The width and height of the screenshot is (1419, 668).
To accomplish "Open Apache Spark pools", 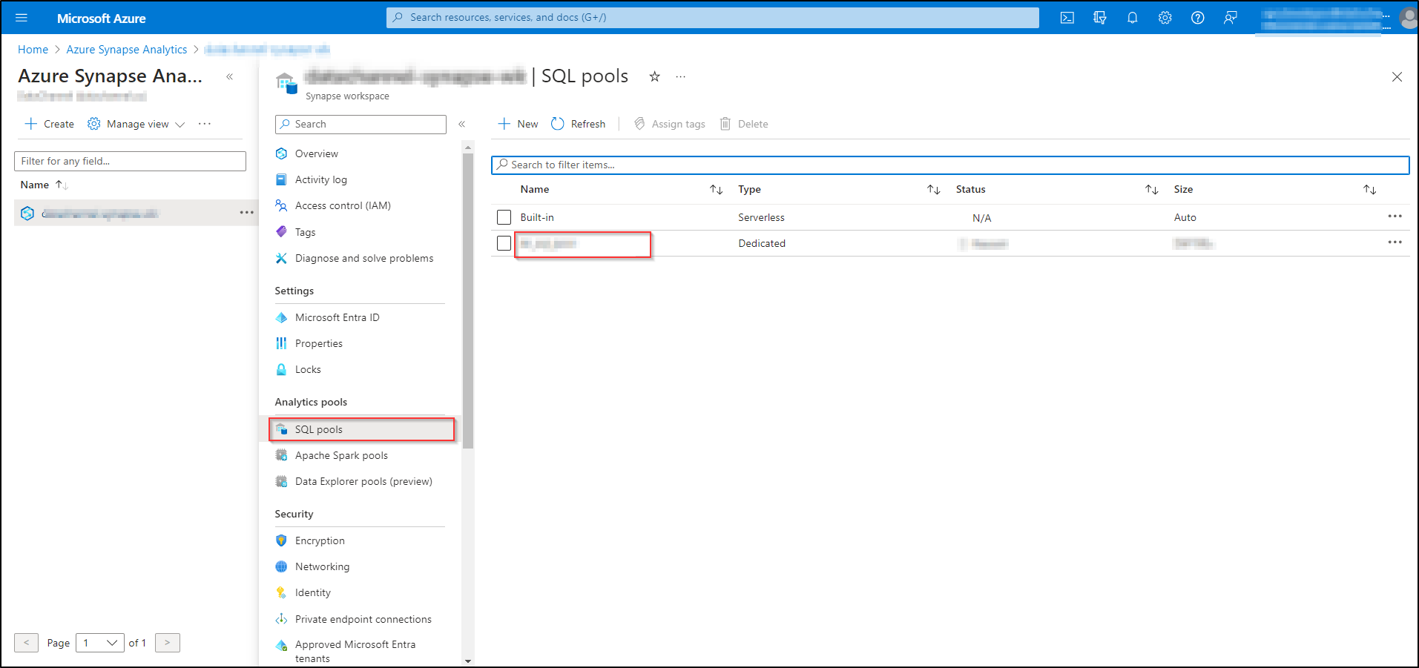I will 341,455.
